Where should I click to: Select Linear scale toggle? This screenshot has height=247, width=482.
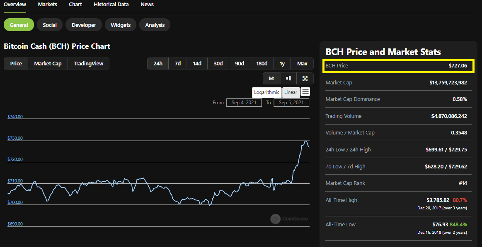click(x=291, y=92)
